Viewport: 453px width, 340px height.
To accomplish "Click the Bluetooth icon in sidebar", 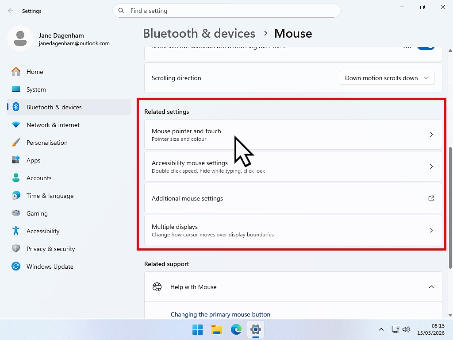I will click(x=16, y=107).
